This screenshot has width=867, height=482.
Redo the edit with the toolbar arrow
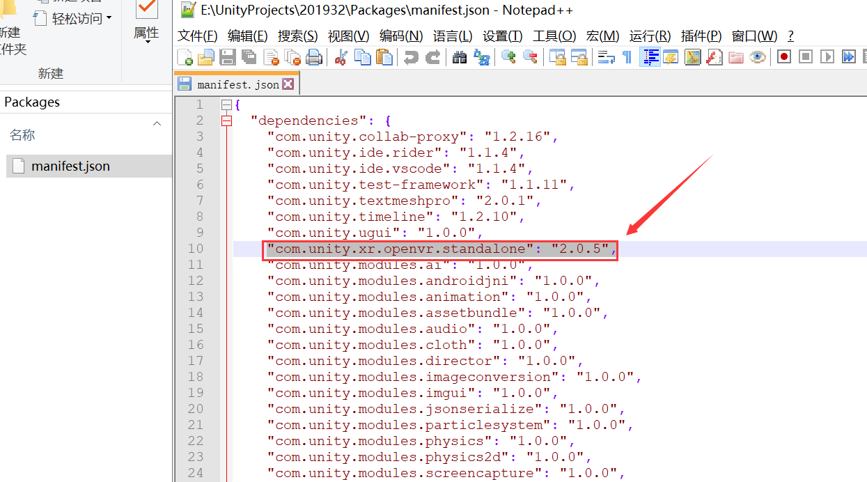[x=433, y=57]
